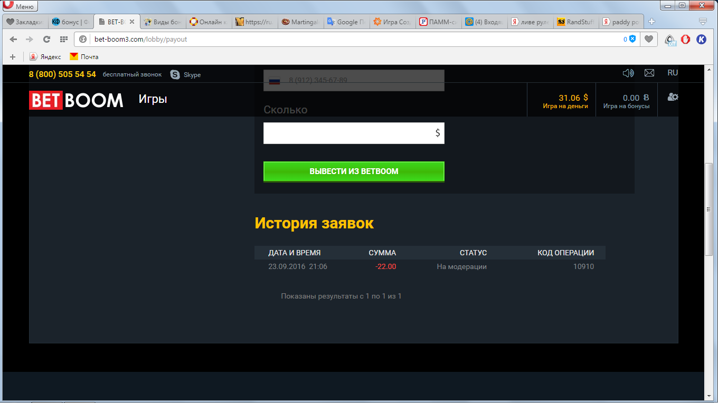Switch to the Виды бон tab
718x403 pixels.
pyautogui.click(x=163, y=22)
